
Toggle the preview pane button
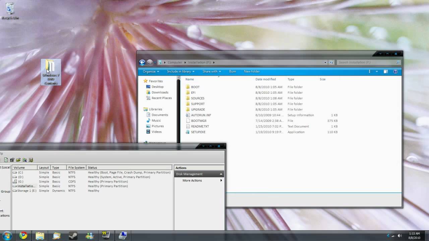coord(385,72)
